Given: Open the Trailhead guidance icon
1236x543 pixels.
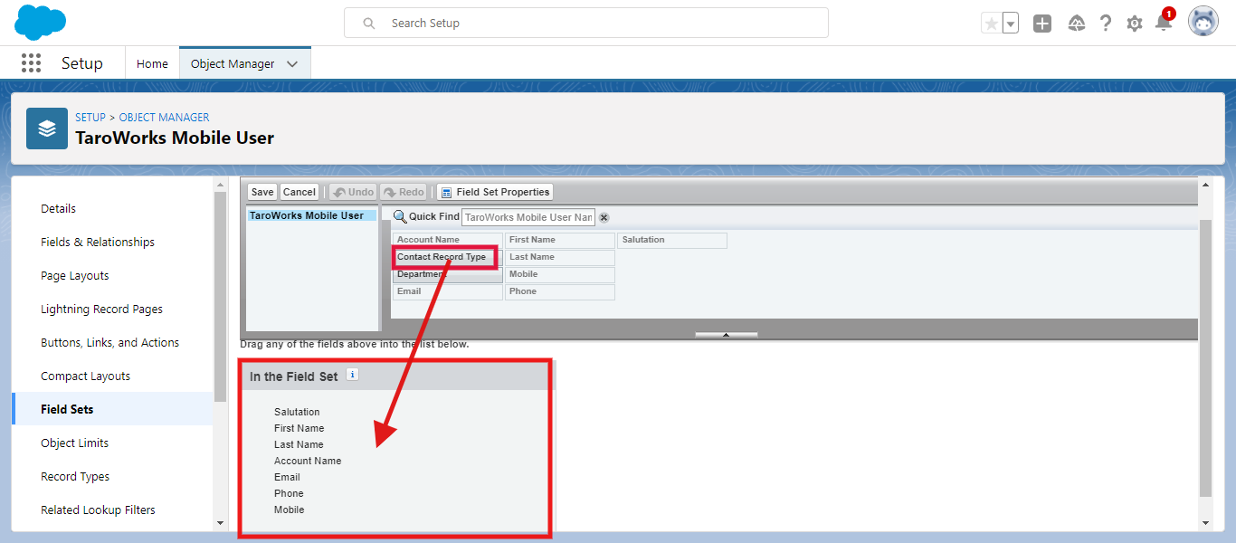Looking at the screenshot, I should 1077,24.
